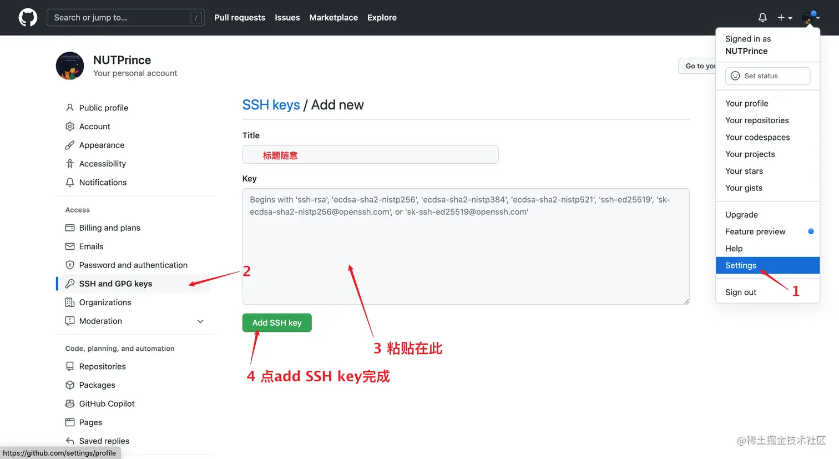Select Your projects in user menu
The width and height of the screenshot is (839, 459).
(768, 154)
